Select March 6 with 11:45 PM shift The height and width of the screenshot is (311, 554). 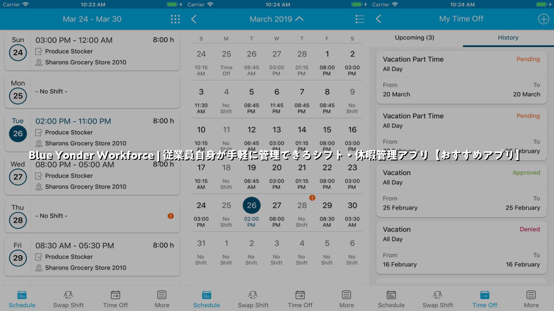click(277, 101)
